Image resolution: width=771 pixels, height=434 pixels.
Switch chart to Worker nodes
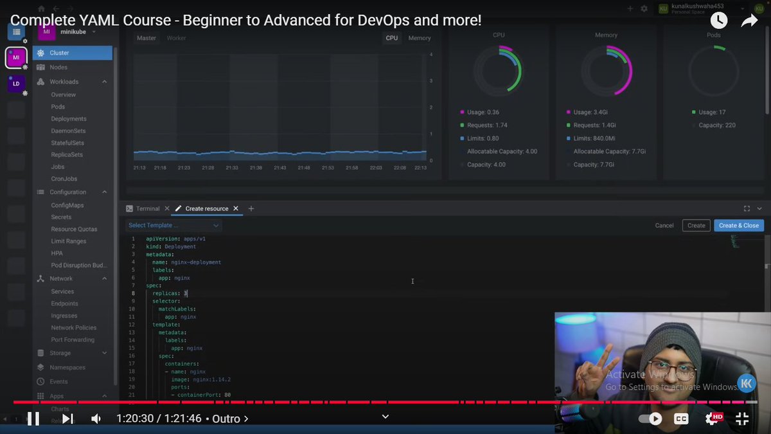(176, 38)
